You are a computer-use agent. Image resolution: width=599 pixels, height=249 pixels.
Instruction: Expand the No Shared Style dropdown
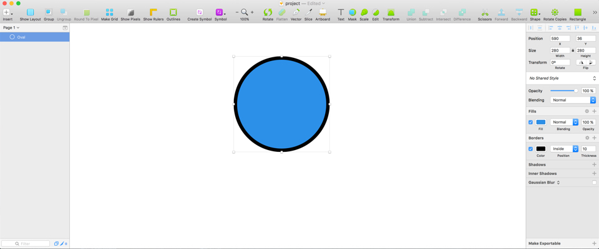tap(562, 78)
